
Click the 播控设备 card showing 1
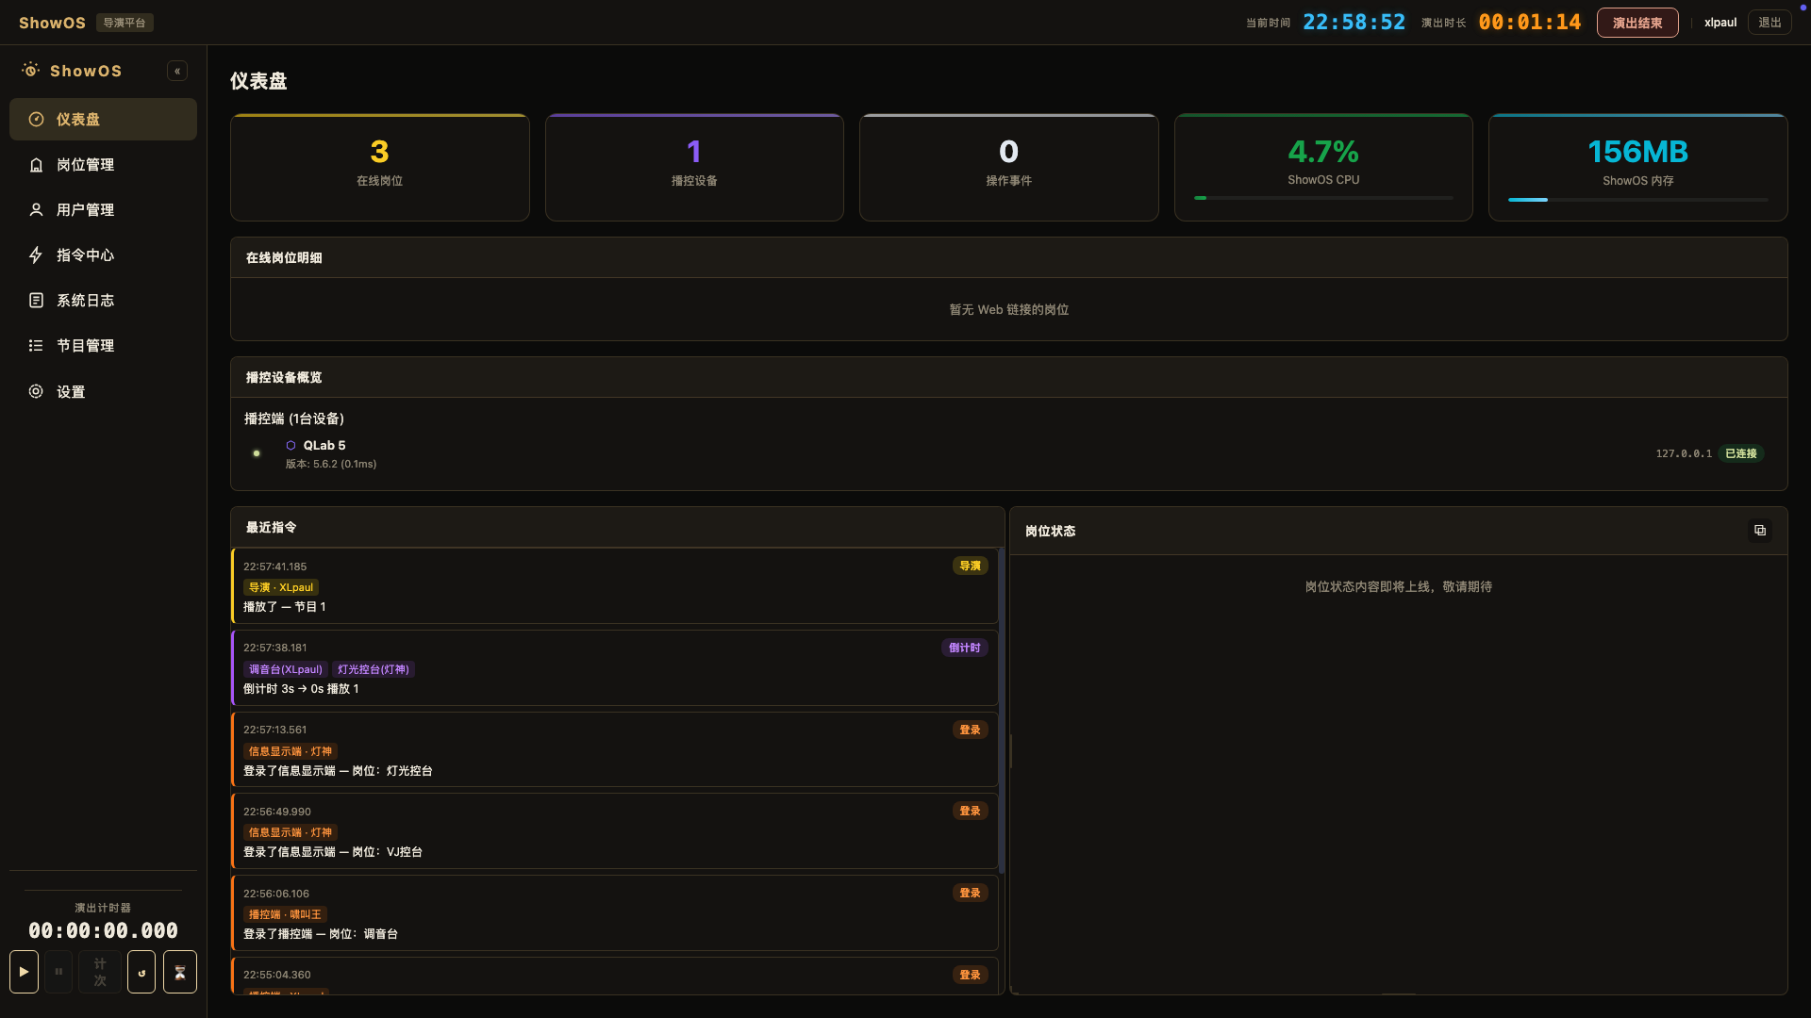pyautogui.click(x=694, y=168)
